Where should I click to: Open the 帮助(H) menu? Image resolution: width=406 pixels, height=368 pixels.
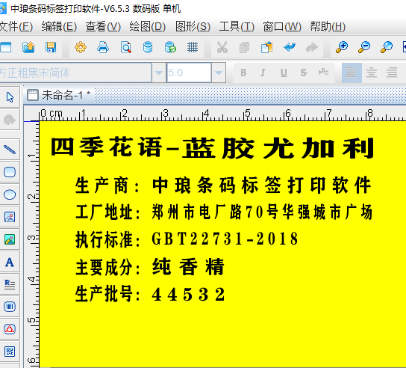tap(328, 27)
